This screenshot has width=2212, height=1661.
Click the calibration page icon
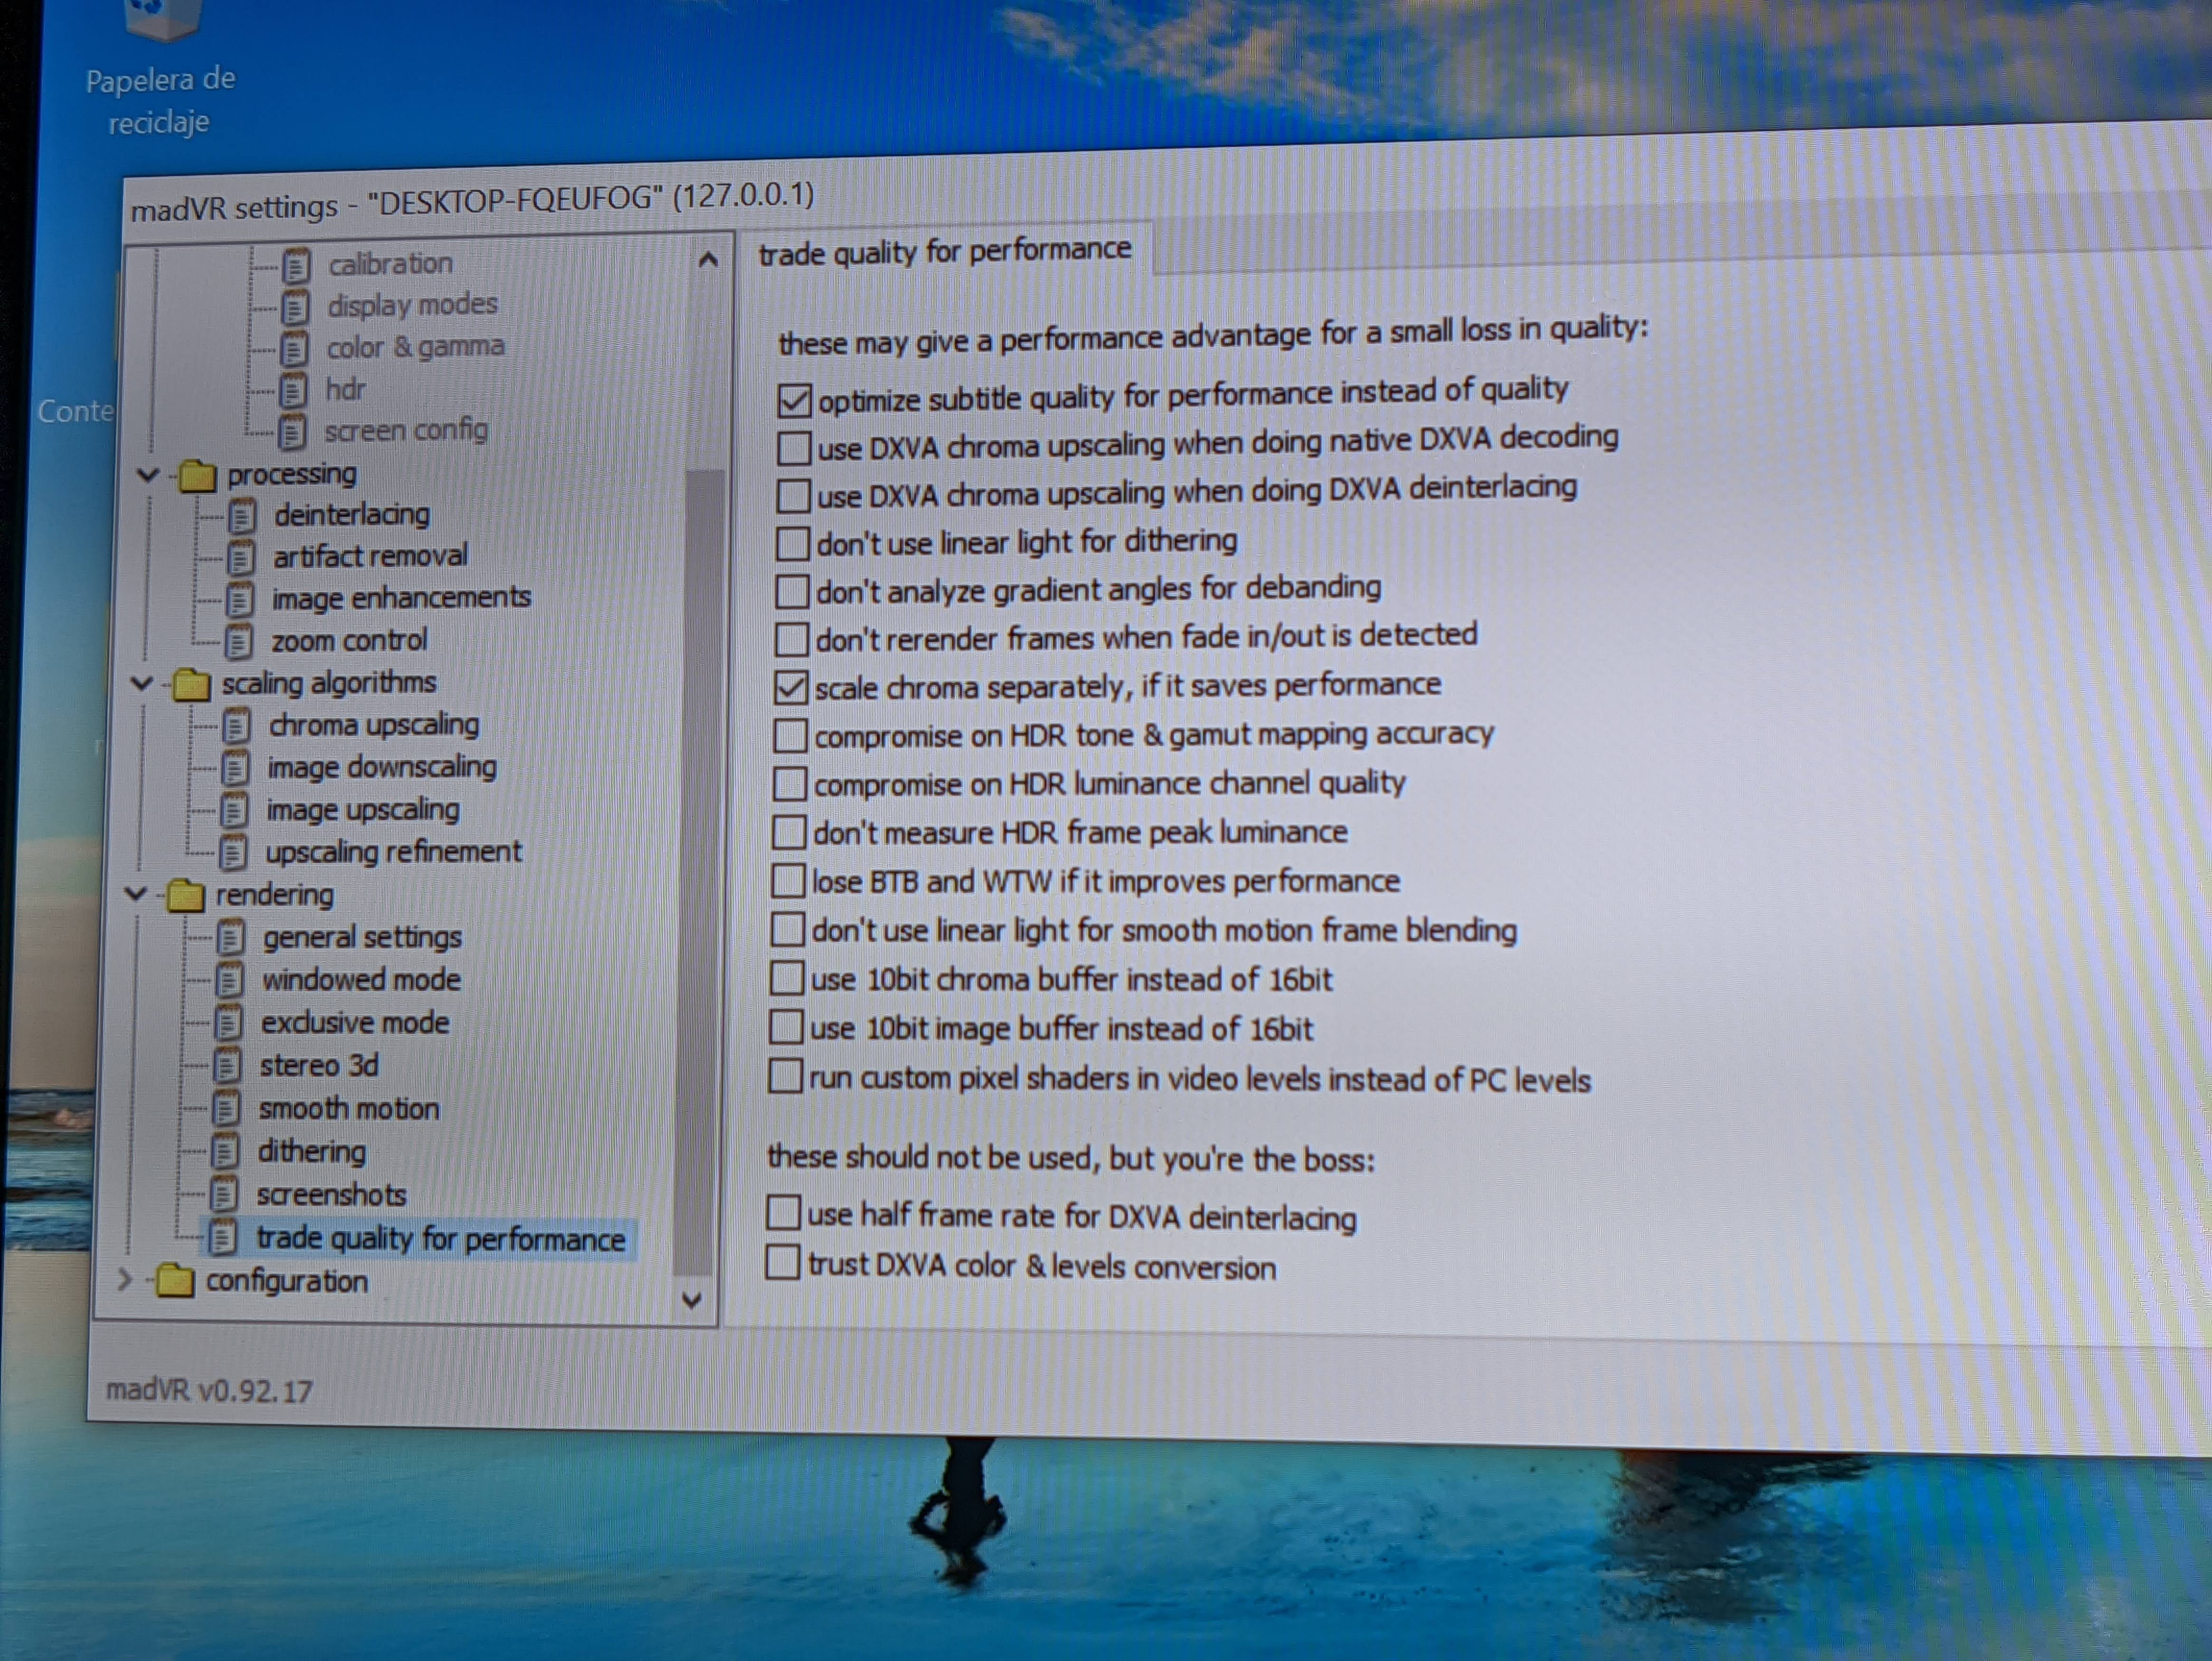click(x=296, y=266)
